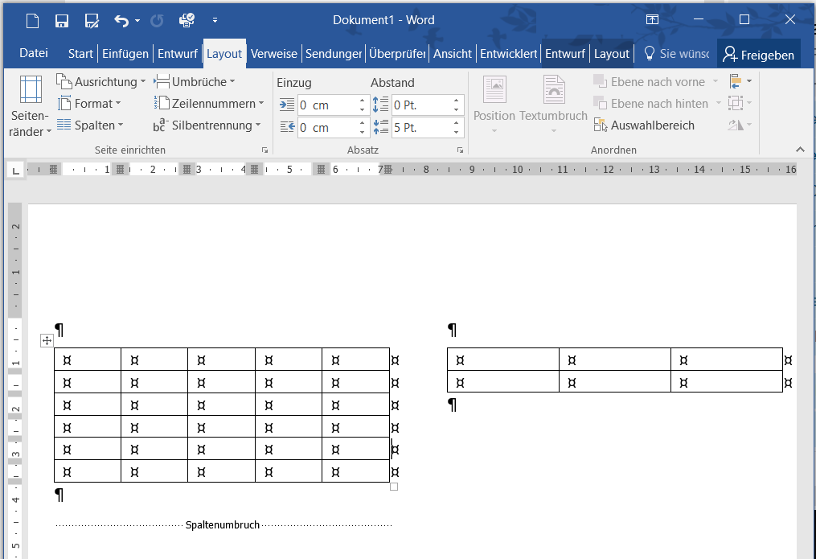Viewport: 816px width, 559px height.
Task: Click the first cell of the left table
Action: (88, 360)
